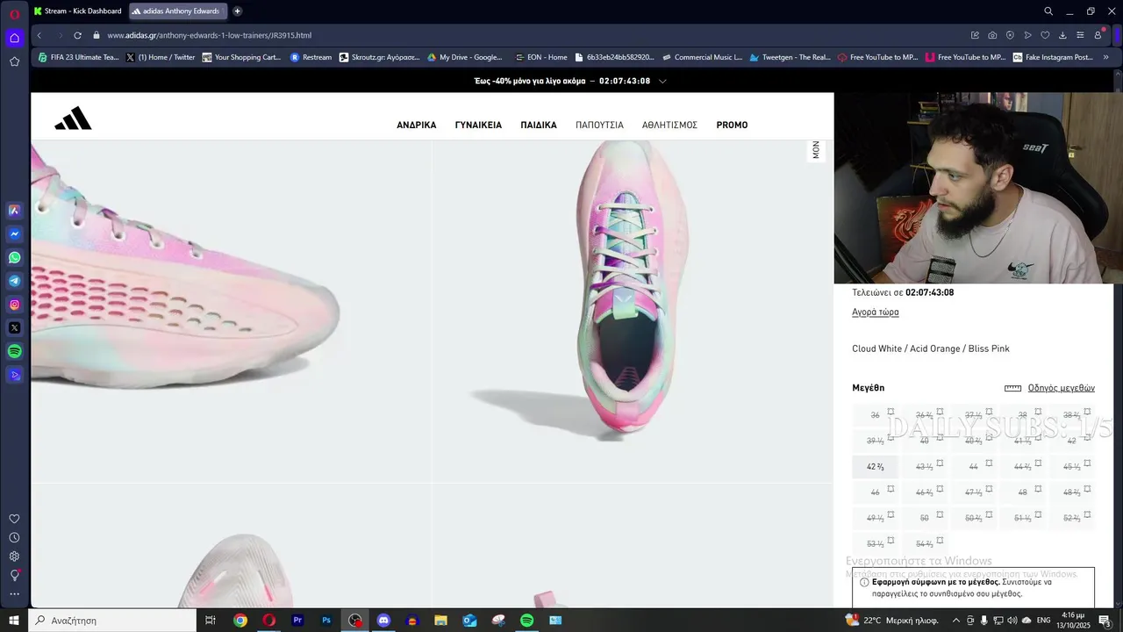The height and width of the screenshot is (632, 1123).
Task: Select the adidas Anthony Edwards tab
Action: click(x=179, y=11)
